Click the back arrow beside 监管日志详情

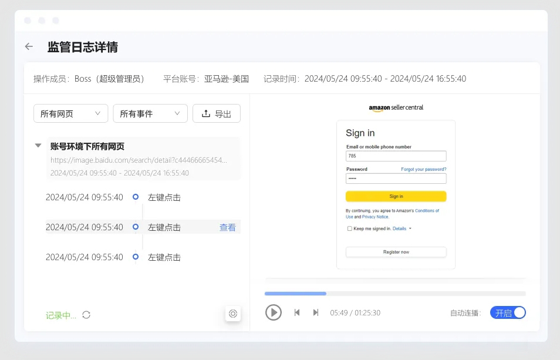click(x=29, y=47)
